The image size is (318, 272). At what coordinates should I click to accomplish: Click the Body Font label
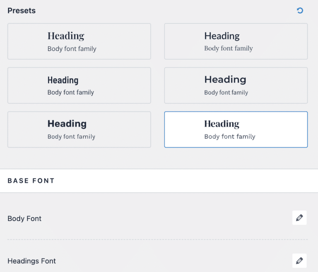click(24, 219)
